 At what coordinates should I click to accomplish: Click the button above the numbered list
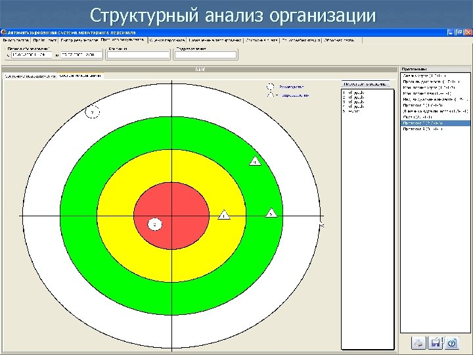(365, 84)
